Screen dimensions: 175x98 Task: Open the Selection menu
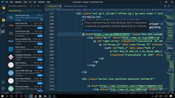tap(18, 2)
